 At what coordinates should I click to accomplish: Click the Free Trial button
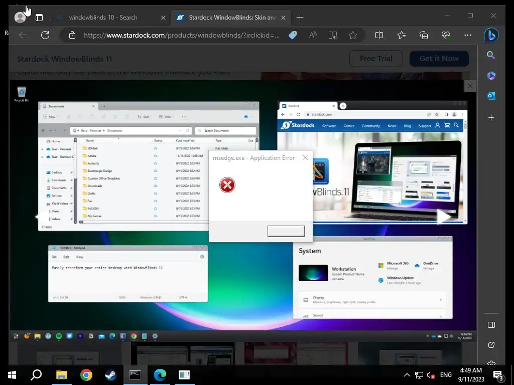pos(376,59)
